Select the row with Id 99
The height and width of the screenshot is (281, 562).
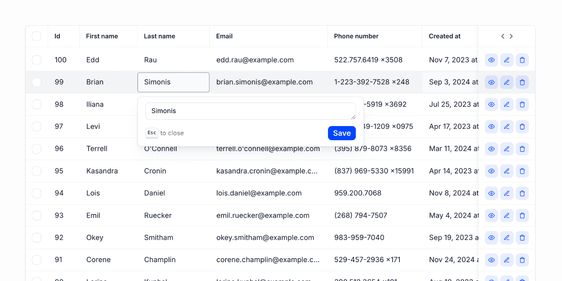tap(37, 82)
